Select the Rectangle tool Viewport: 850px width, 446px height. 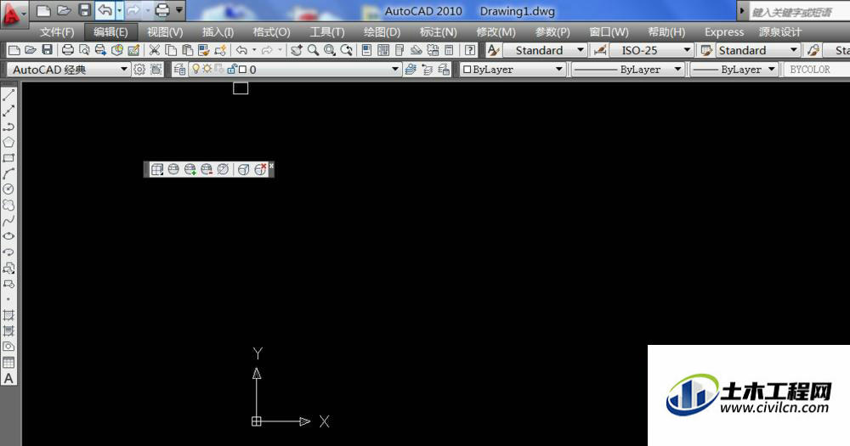pyautogui.click(x=8, y=158)
